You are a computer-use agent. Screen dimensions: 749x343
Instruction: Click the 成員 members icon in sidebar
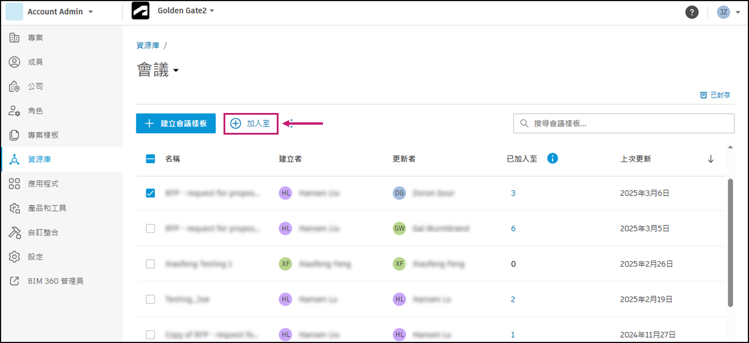pos(15,62)
